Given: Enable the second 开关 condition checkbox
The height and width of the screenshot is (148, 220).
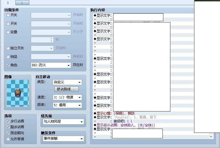Looking at the screenshot, I should tap(8, 23).
